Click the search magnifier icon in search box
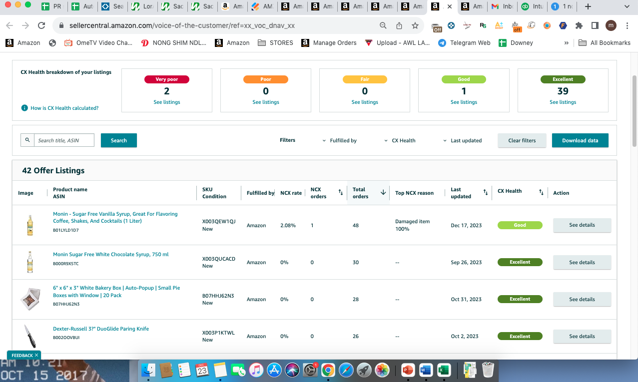The height and width of the screenshot is (382, 638). [27, 140]
